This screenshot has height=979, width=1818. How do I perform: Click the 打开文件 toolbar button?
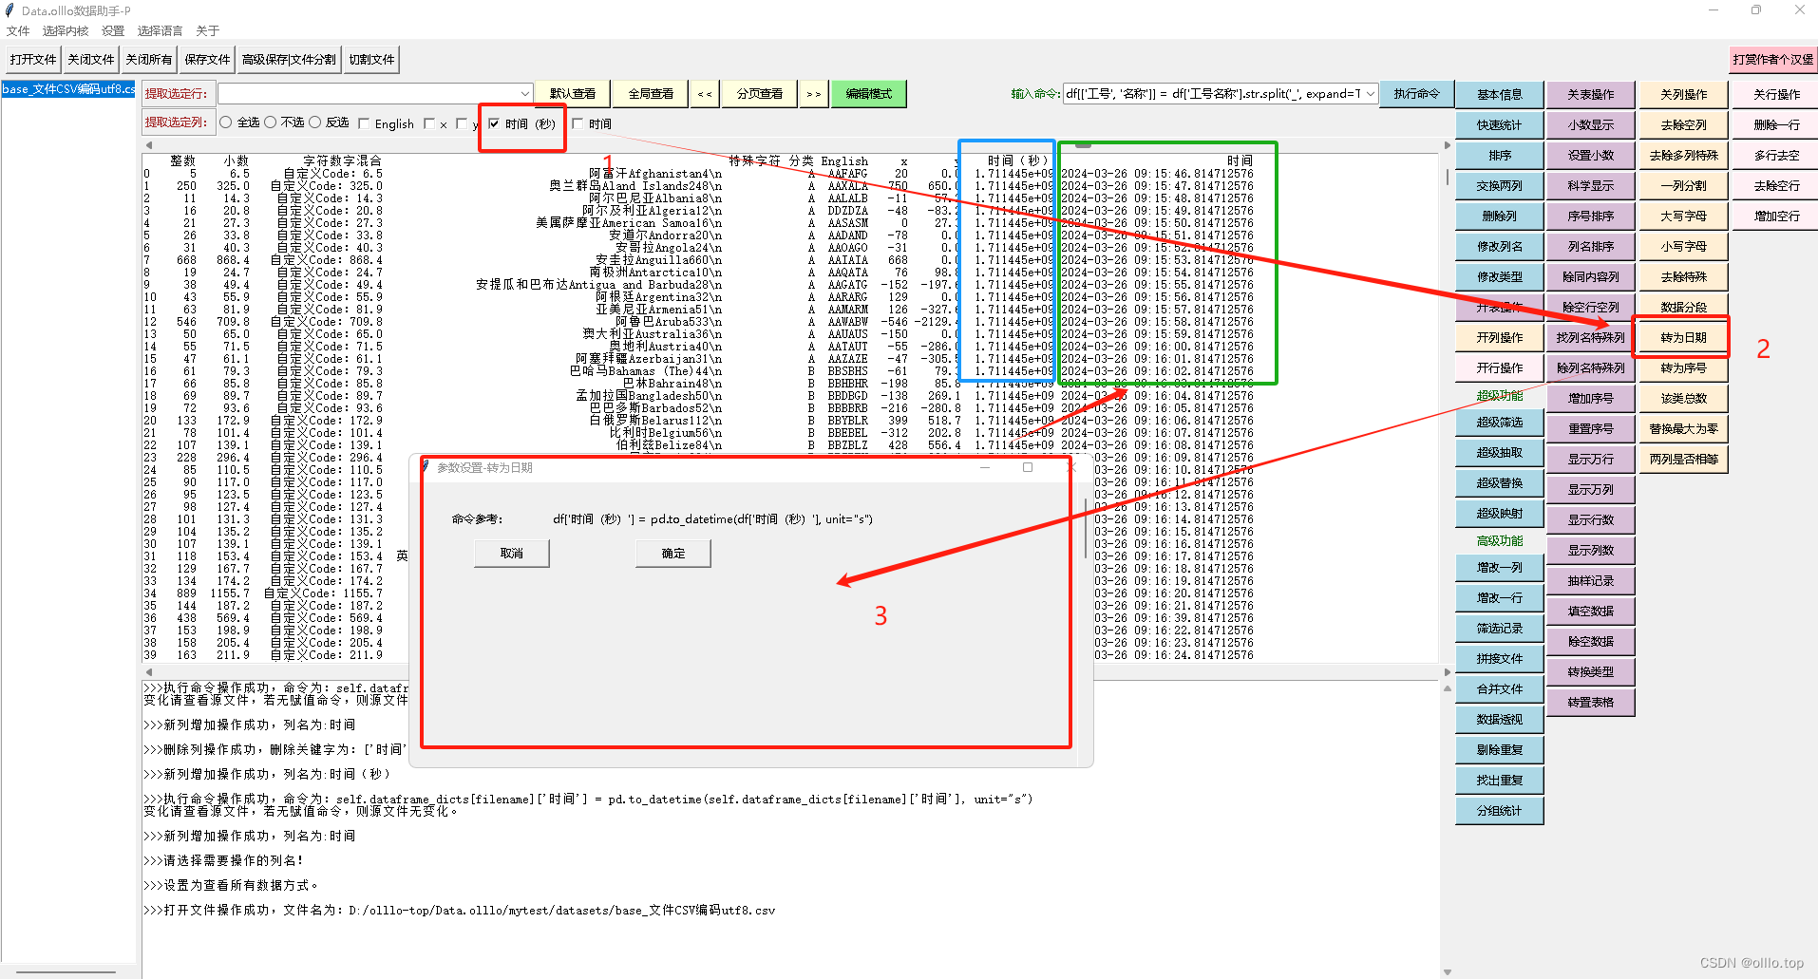tap(33, 59)
